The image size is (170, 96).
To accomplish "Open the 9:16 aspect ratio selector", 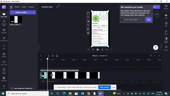I will [157, 14].
